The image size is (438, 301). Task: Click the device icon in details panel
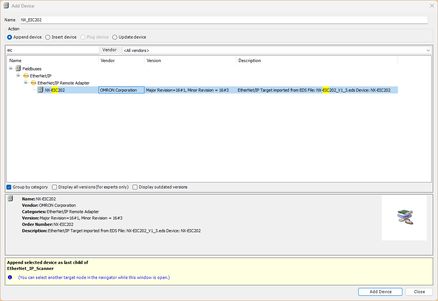(x=10, y=199)
